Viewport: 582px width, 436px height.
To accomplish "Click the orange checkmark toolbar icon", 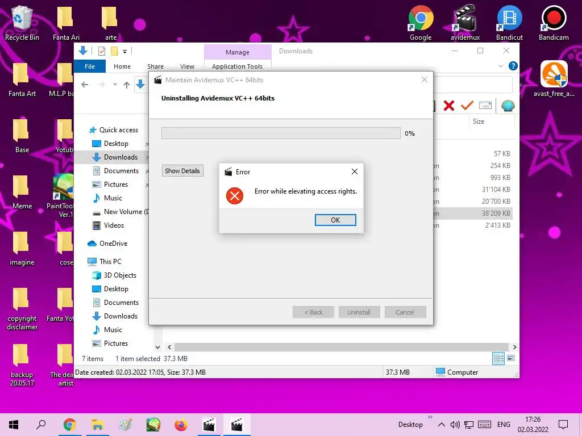I will (467, 106).
